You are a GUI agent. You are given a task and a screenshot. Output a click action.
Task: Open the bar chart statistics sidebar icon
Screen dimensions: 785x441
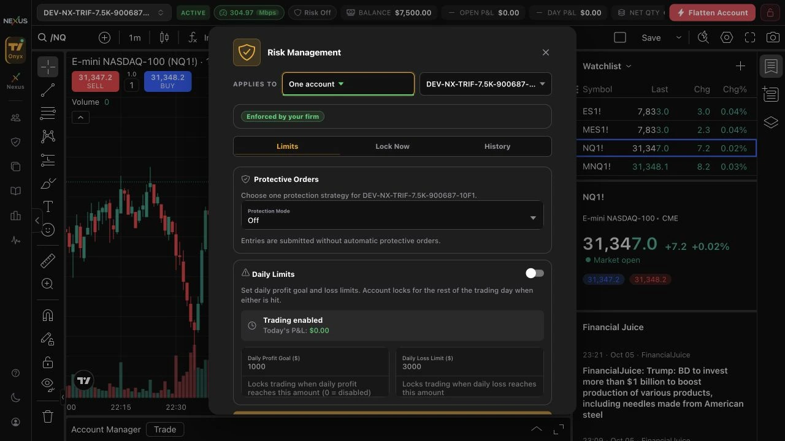pyautogui.click(x=16, y=216)
